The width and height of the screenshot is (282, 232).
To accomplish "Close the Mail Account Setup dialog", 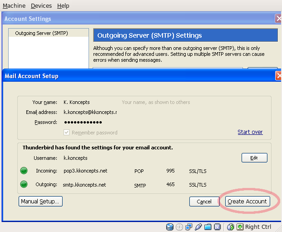I will [x=278, y=76].
